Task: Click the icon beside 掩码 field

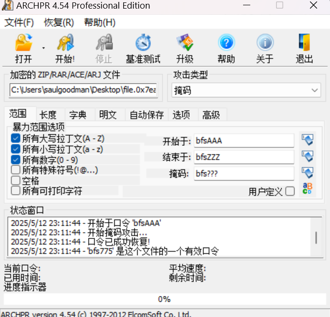Action: pyautogui.click(x=308, y=173)
